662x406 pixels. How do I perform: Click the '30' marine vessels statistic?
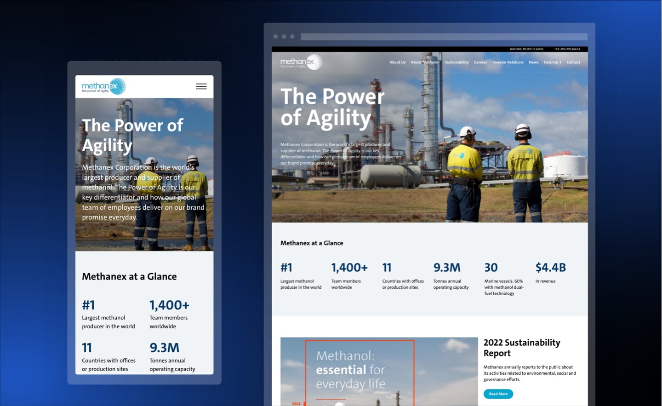pos(491,267)
